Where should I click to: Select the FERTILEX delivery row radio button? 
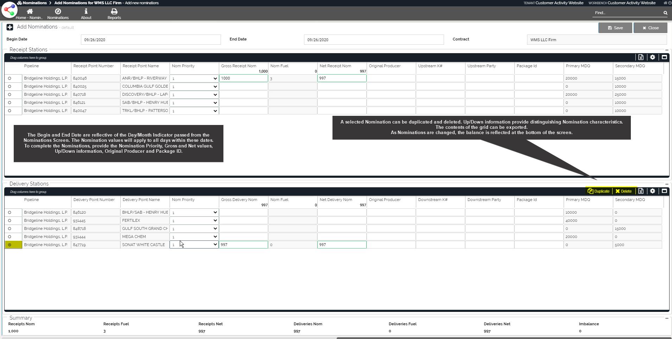click(x=9, y=221)
